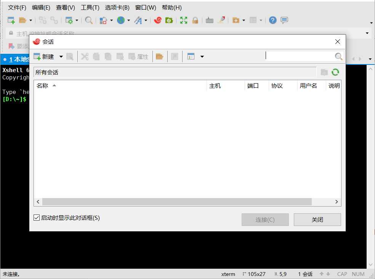Click the Properties (属性) button in dialog toolbar
This screenshot has height=279, width=375.
point(138,57)
